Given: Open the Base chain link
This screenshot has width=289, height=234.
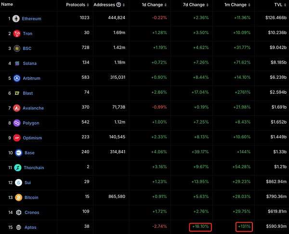Looking at the screenshot, I should pyautogui.click(x=29, y=153).
